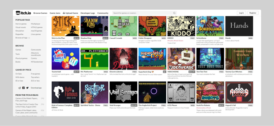Viewport: 274px width, 126px height.
Task: Click the Register button
Action: [x=253, y=13]
